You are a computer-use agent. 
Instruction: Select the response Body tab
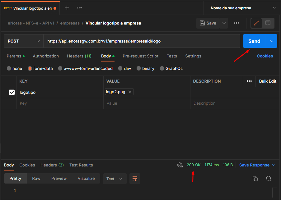click(9, 165)
